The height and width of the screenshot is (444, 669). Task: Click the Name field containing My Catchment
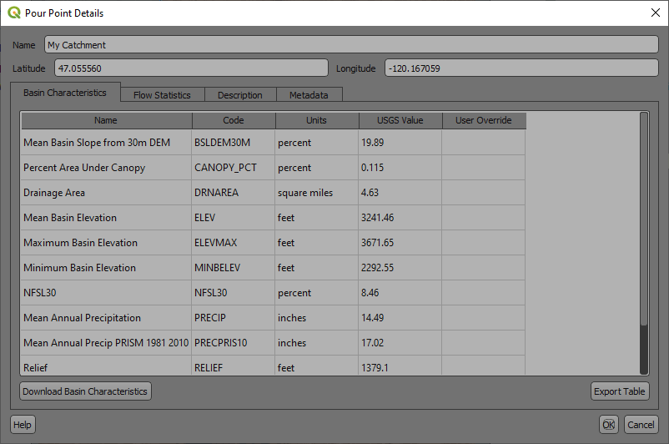coord(351,44)
